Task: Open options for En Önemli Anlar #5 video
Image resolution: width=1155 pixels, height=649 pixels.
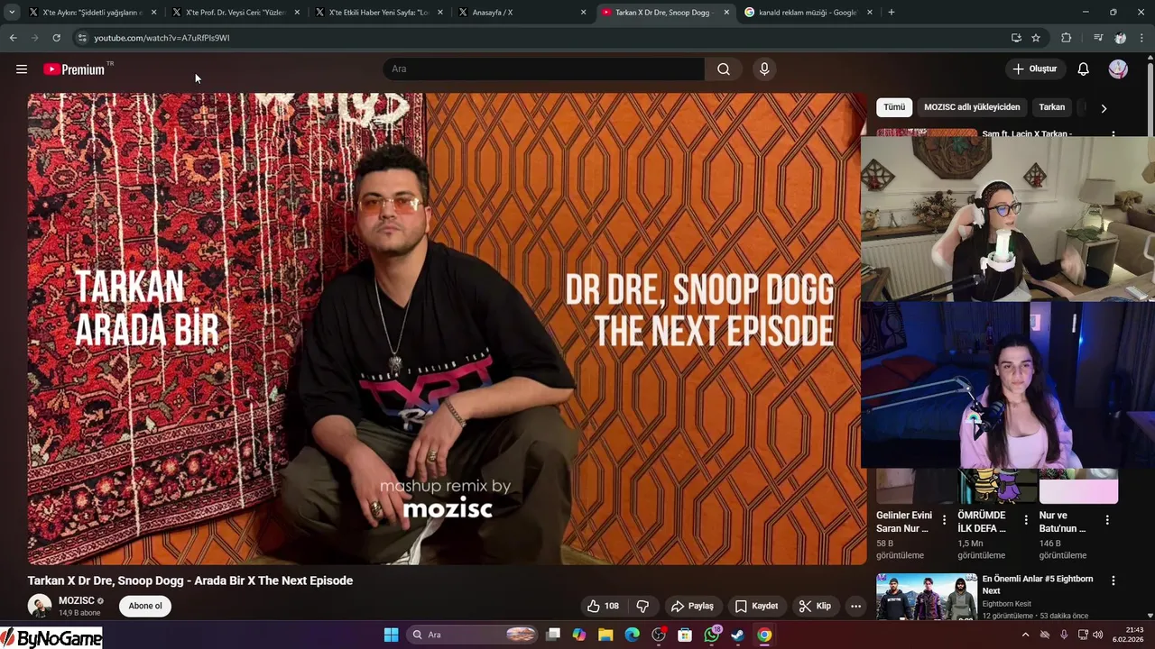Action: 1113,581
